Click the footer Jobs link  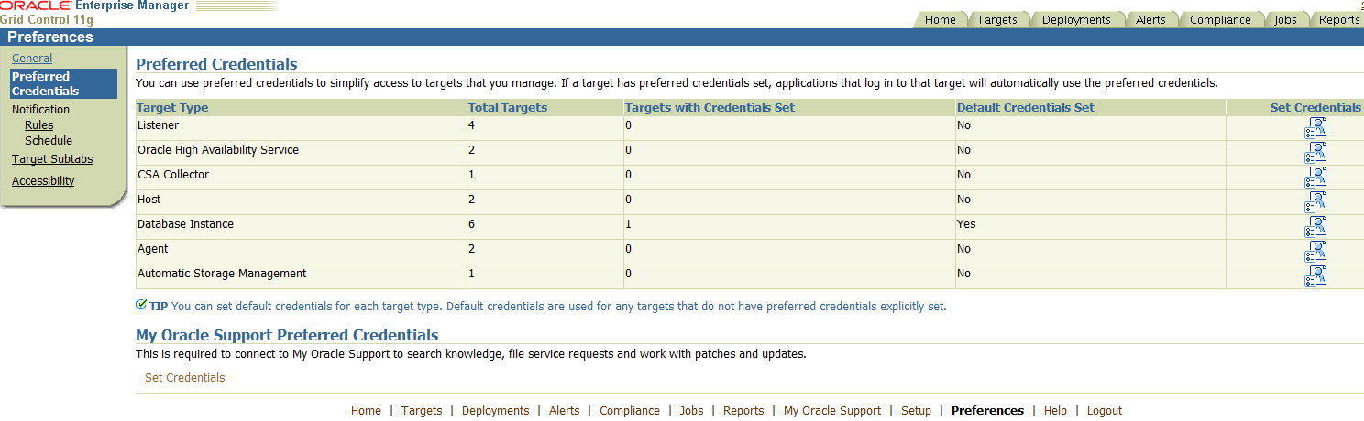click(692, 411)
